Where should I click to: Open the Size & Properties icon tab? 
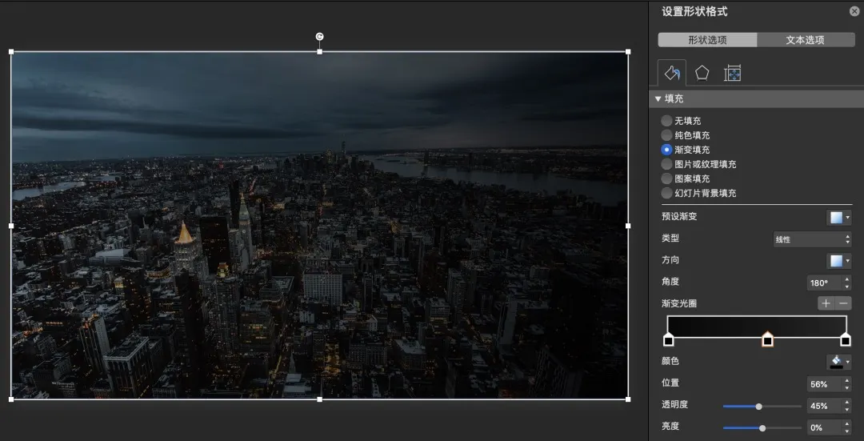click(732, 74)
